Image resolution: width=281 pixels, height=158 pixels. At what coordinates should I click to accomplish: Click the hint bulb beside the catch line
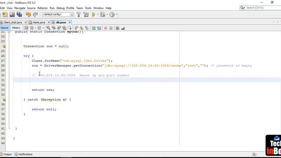[4, 100]
